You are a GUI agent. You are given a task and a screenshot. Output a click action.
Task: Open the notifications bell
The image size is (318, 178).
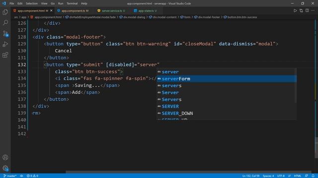pos(313,176)
